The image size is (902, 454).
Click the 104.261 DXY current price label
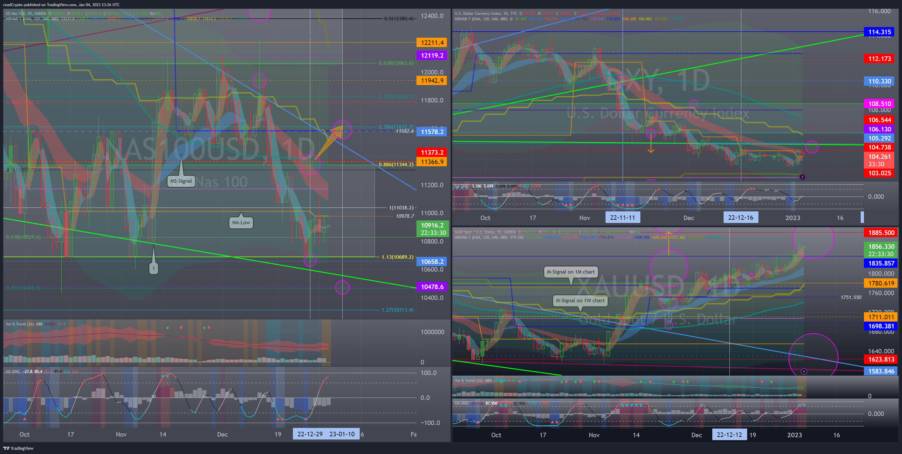(879, 160)
